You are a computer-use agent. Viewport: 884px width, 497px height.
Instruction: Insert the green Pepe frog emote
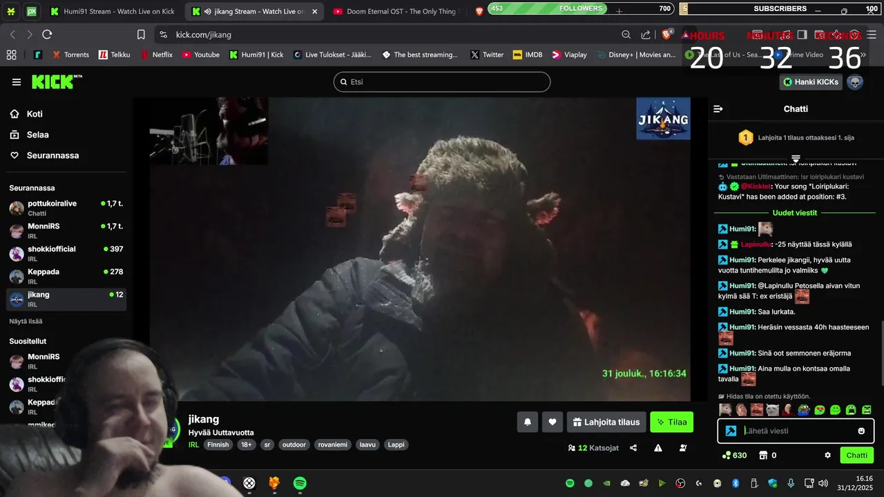804,409
